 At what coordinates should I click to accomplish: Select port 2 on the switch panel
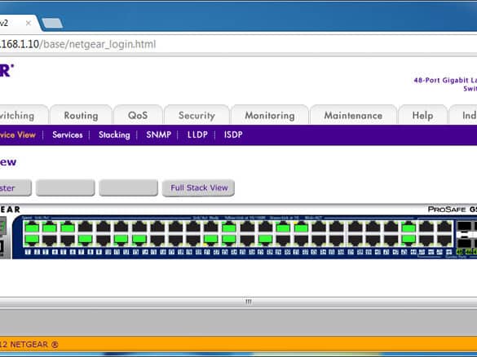32,240
